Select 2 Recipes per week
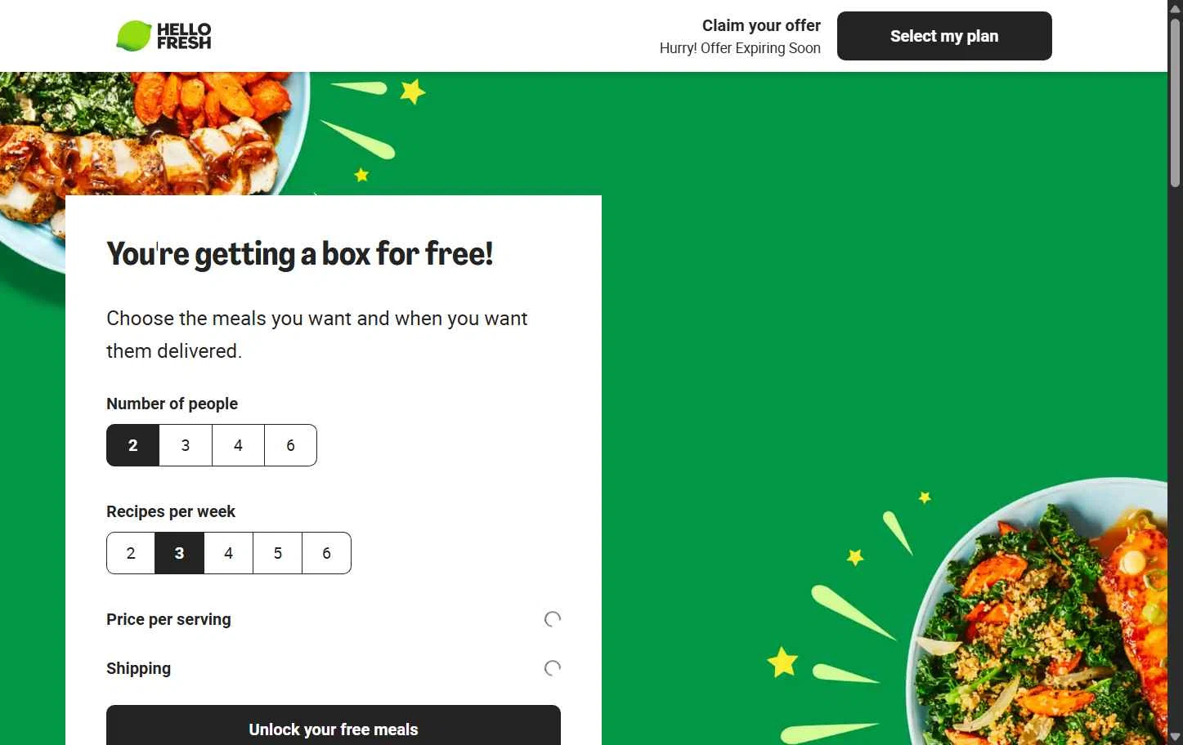The image size is (1183, 745). pos(131,553)
